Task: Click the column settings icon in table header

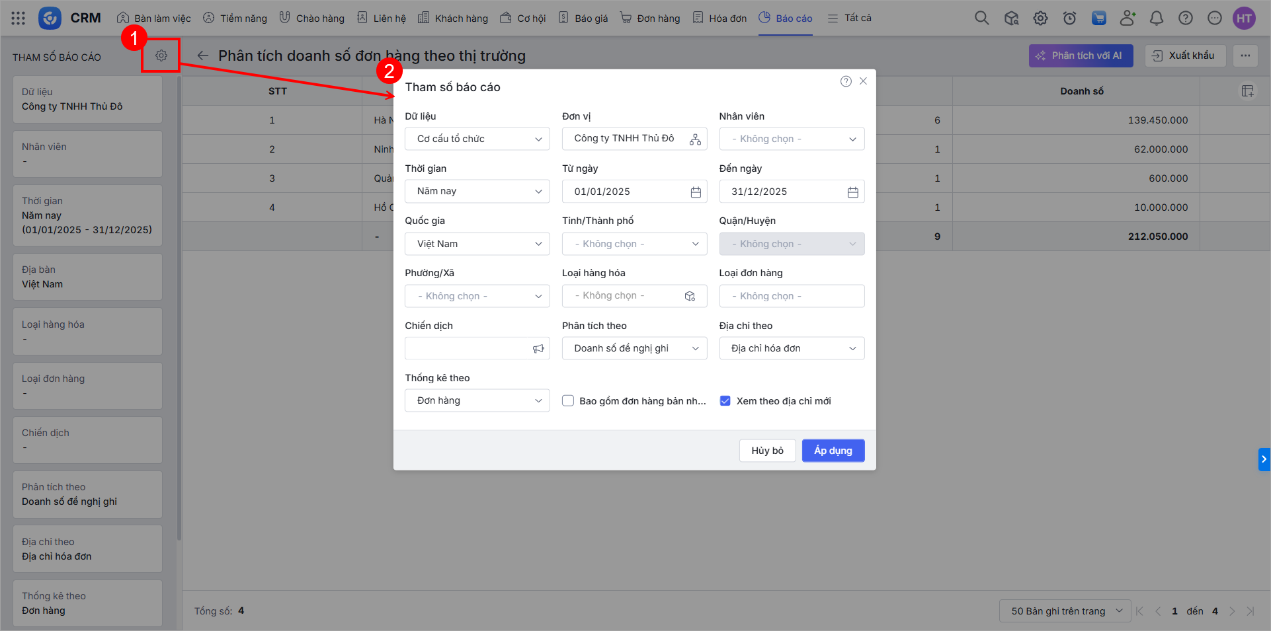Action: (x=1247, y=91)
